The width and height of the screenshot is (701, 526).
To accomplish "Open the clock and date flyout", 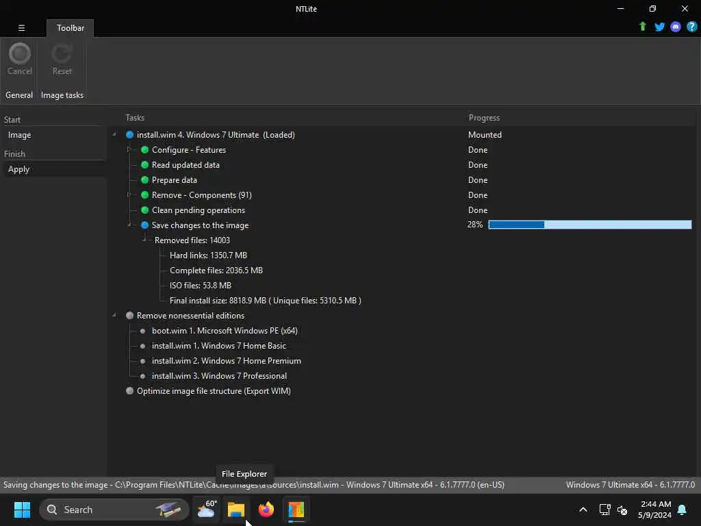I will click(655, 510).
